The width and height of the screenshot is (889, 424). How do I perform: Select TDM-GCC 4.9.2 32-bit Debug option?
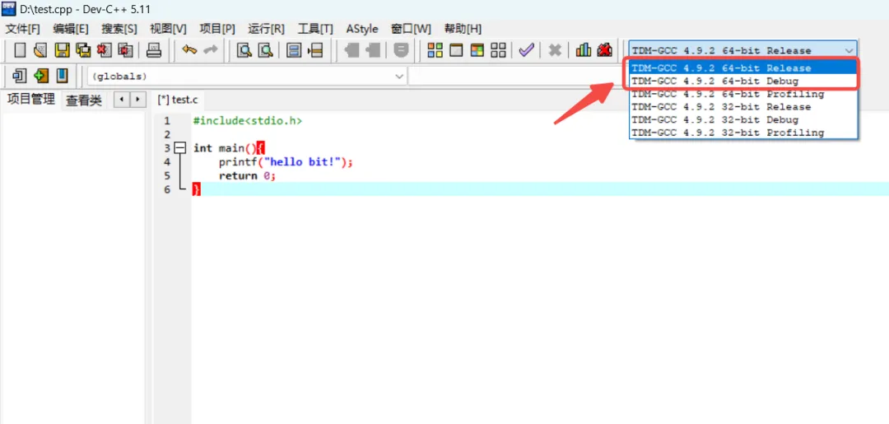click(743, 120)
